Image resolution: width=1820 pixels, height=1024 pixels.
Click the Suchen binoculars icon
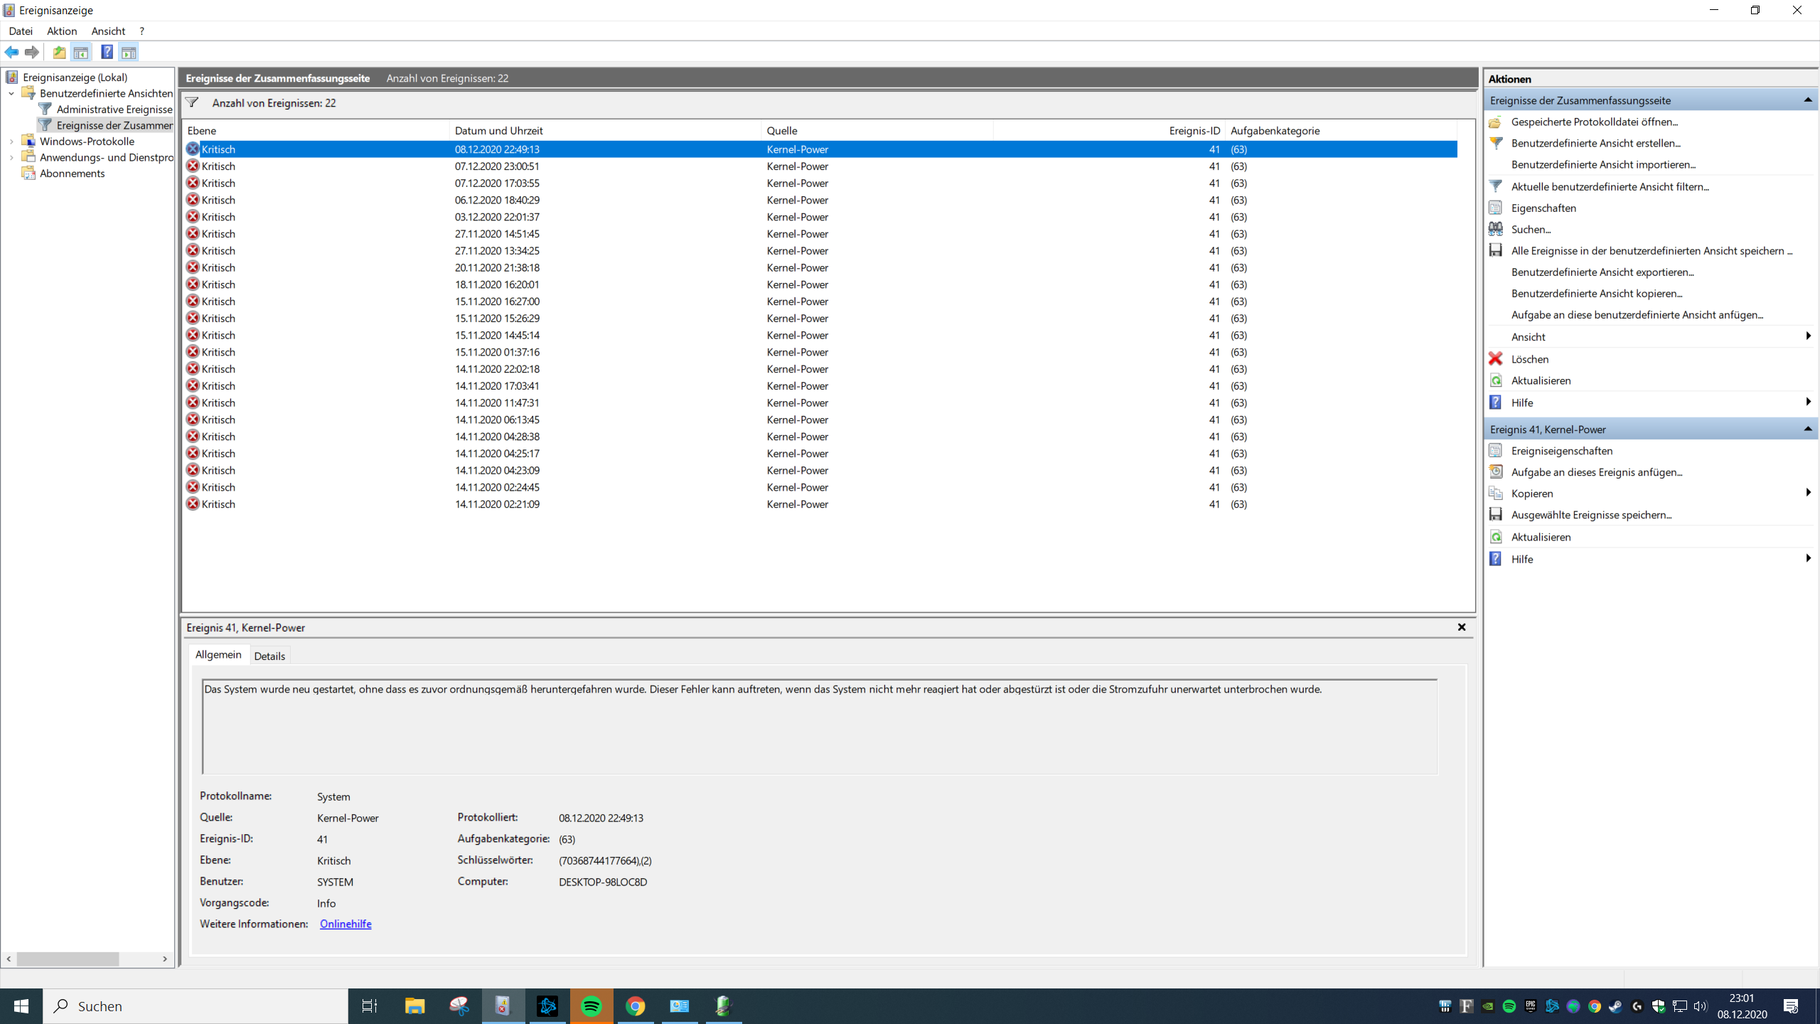1496,229
